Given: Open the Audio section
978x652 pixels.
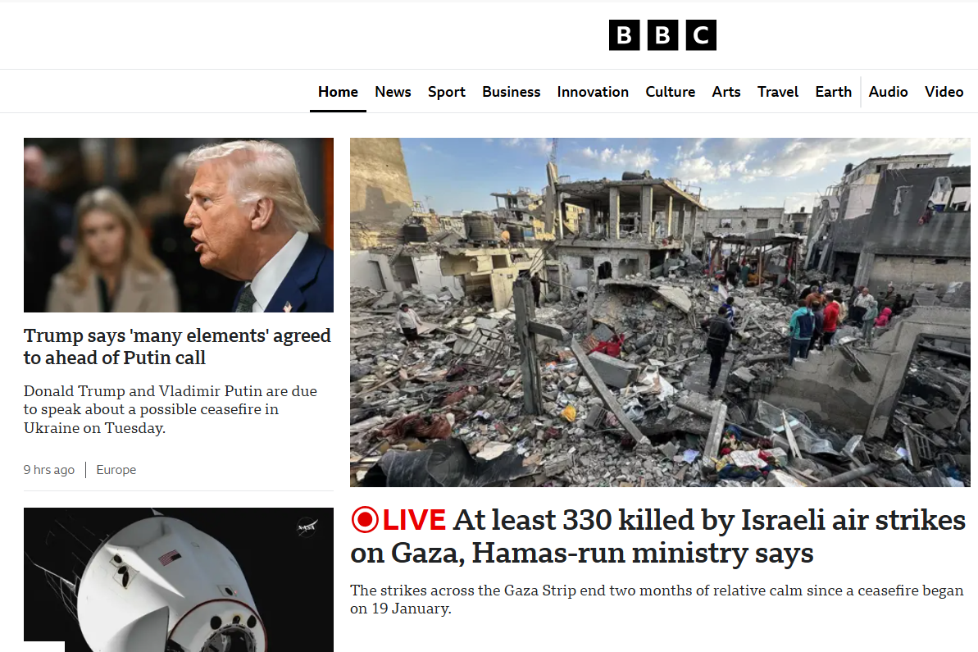Looking at the screenshot, I should tap(888, 92).
